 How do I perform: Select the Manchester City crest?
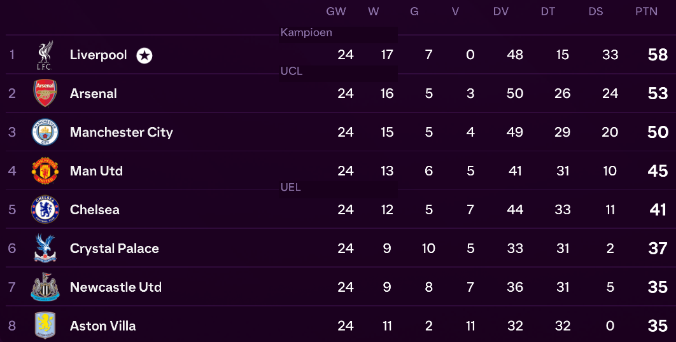[x=45, y=132]
